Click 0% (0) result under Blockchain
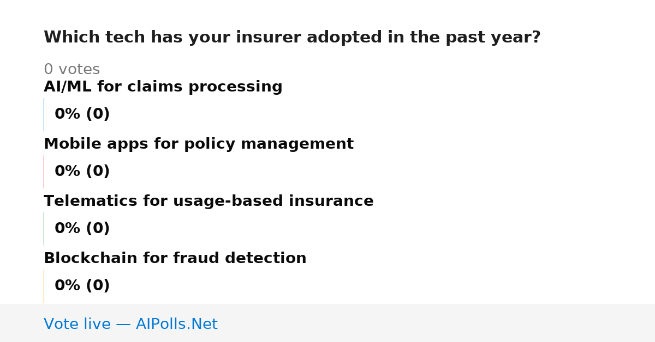This screenshot has height=342, width=655. pos(82,286)
